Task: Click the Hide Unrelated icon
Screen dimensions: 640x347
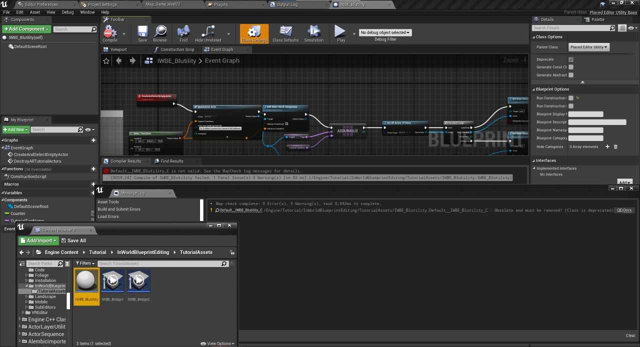Action: coord(208,32)
